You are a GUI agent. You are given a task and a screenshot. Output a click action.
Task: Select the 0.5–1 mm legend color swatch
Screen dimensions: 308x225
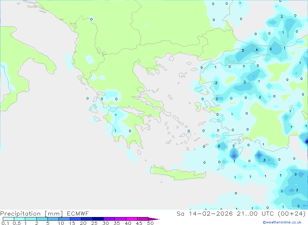tap(20, 219)
